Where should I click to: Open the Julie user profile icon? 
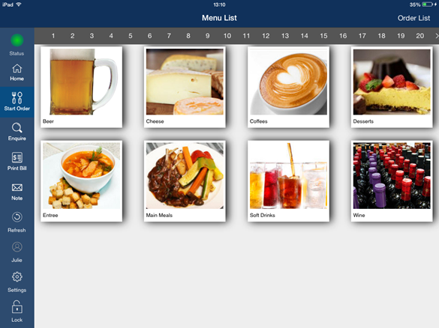click(17, 247)
